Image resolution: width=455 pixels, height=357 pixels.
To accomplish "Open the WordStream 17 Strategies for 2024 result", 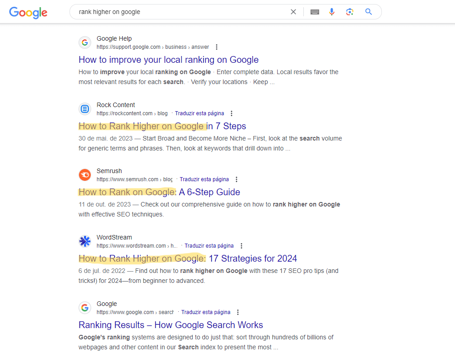I will point(188,258).
